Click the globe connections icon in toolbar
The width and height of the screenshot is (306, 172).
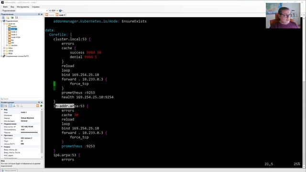coord(60,11)
